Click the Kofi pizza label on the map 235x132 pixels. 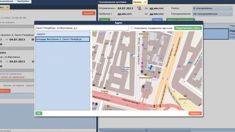[x=144, y=34]
